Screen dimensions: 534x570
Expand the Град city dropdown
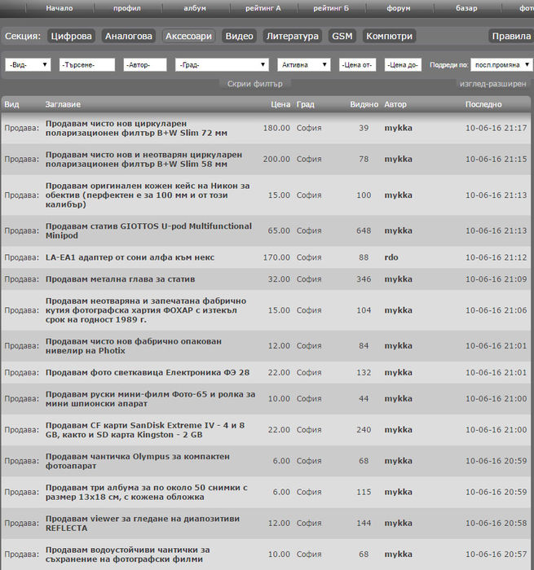(x=222, y=65)
